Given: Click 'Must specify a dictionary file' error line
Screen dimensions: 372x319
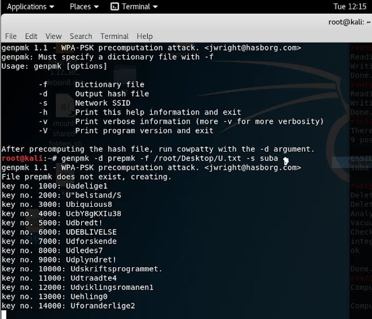Looking at the screenshot, I should [x=108, y=57].
